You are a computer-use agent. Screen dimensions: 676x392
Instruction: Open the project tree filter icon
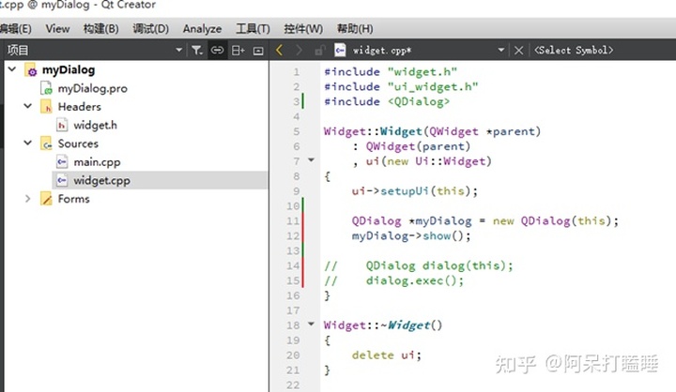point(197,51)
